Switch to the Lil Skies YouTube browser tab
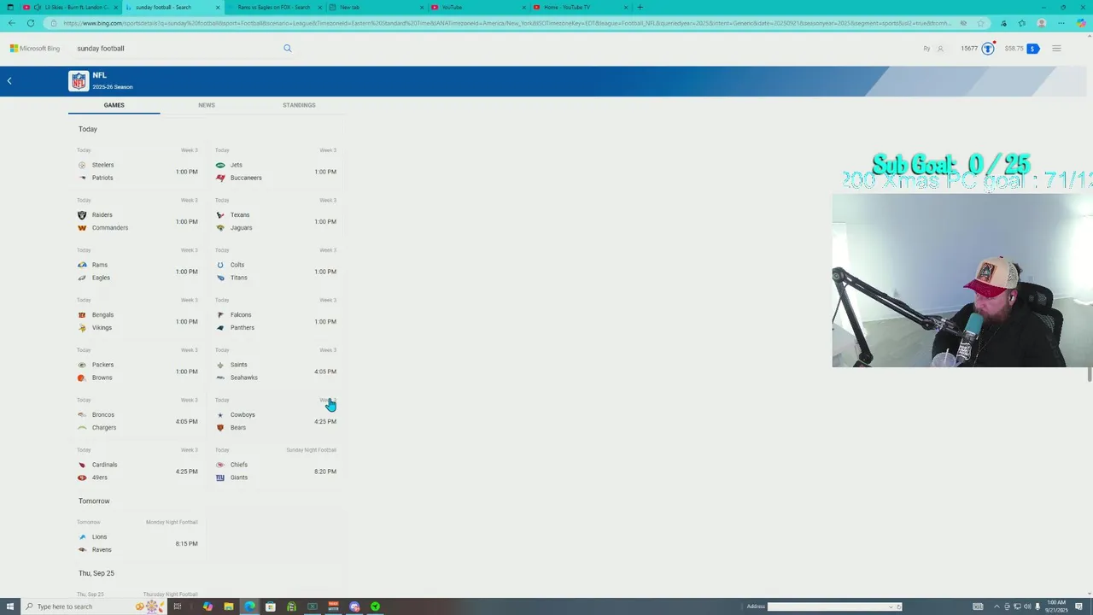This screenshot has height=615, width=1093. point(71,7)
